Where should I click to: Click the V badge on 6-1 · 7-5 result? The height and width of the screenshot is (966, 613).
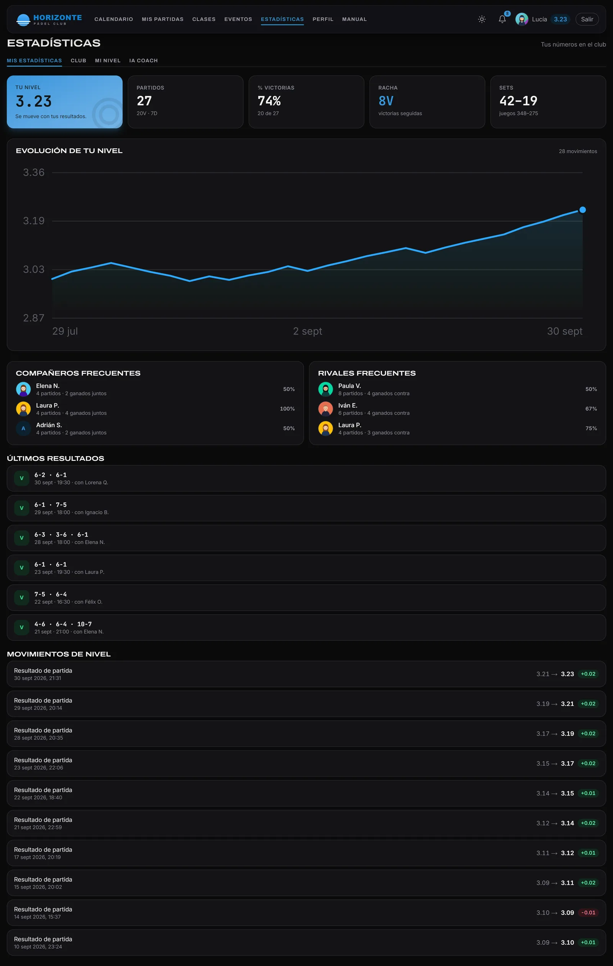(21, 508)
